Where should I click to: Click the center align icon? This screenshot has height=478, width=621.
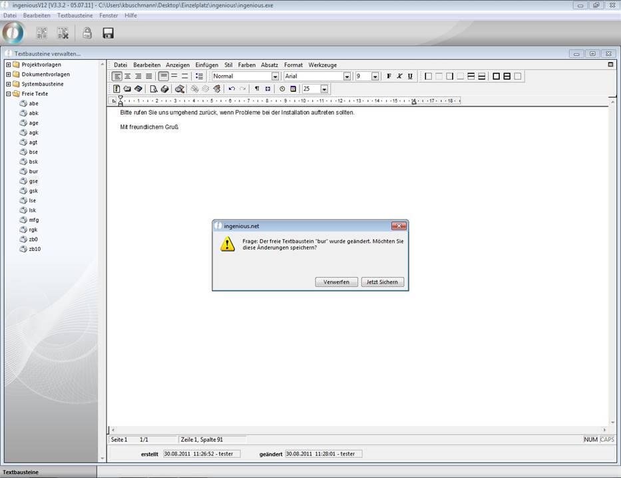(128, 77)
